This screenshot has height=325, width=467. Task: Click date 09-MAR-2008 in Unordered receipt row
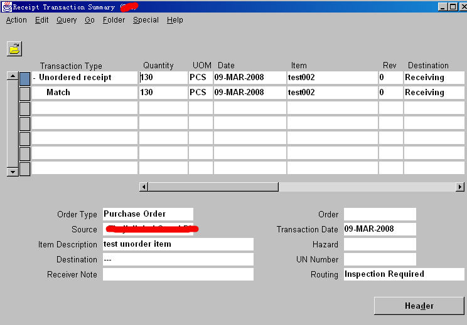(250, 78)
